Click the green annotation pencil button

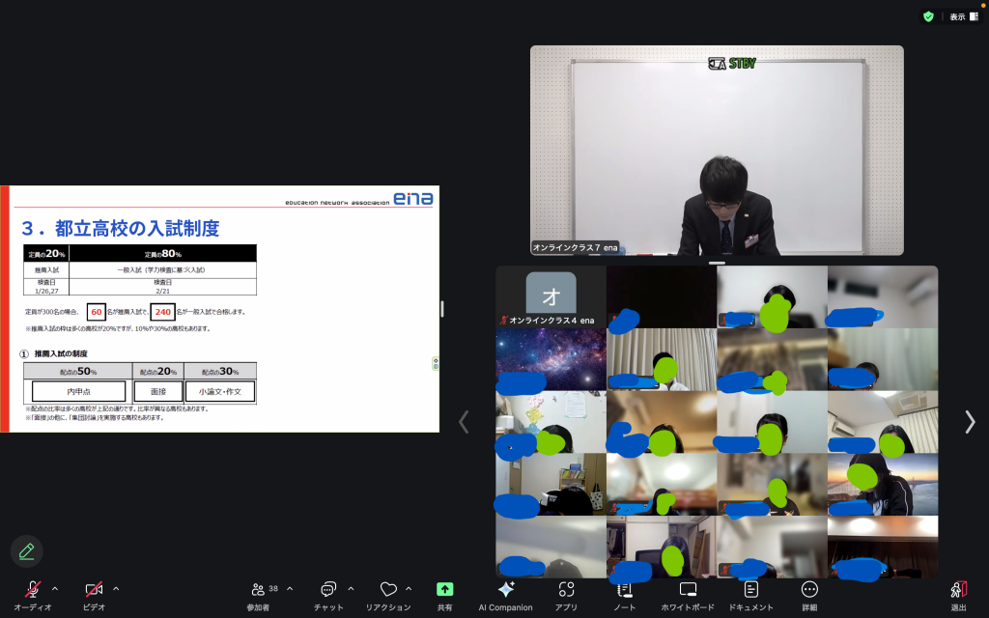tap(26, 550)
